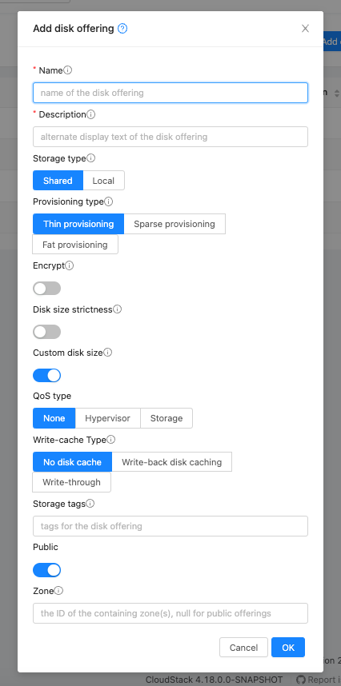This screenshot has width=341, height=686.
Task: Click Provisioning type info icon
Action: point(109,201)
